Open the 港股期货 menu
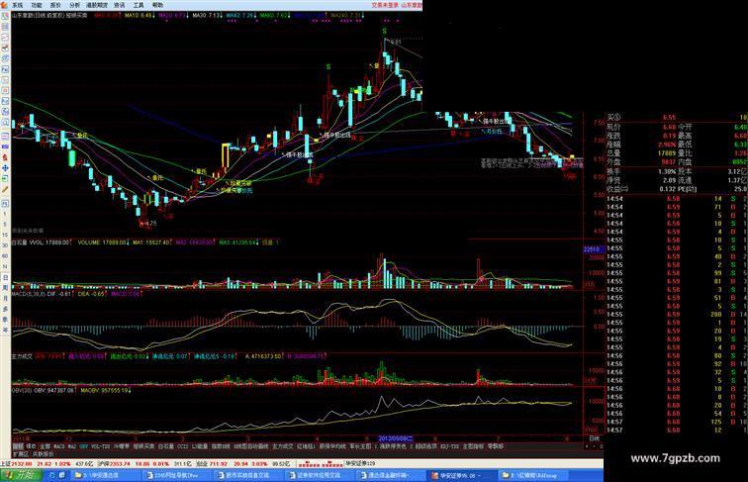This screenshot has height=482, width=748. click(x=97, y=5)
